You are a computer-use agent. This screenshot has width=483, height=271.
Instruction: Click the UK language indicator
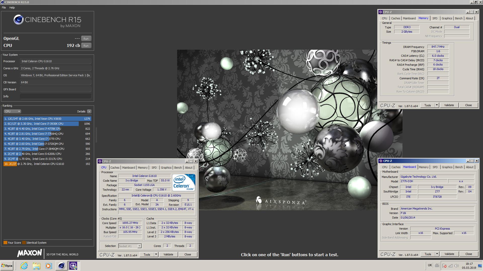click(430, 265)
